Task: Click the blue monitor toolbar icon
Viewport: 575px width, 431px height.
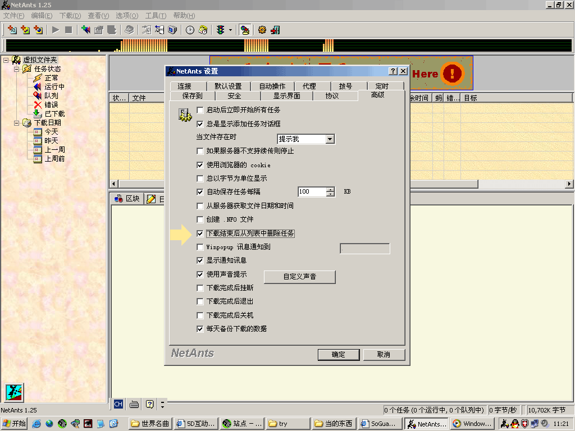Action: coord(172,30)
